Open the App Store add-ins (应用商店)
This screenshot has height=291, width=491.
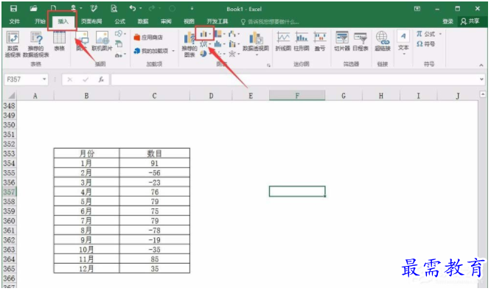[x=148, y=38]
